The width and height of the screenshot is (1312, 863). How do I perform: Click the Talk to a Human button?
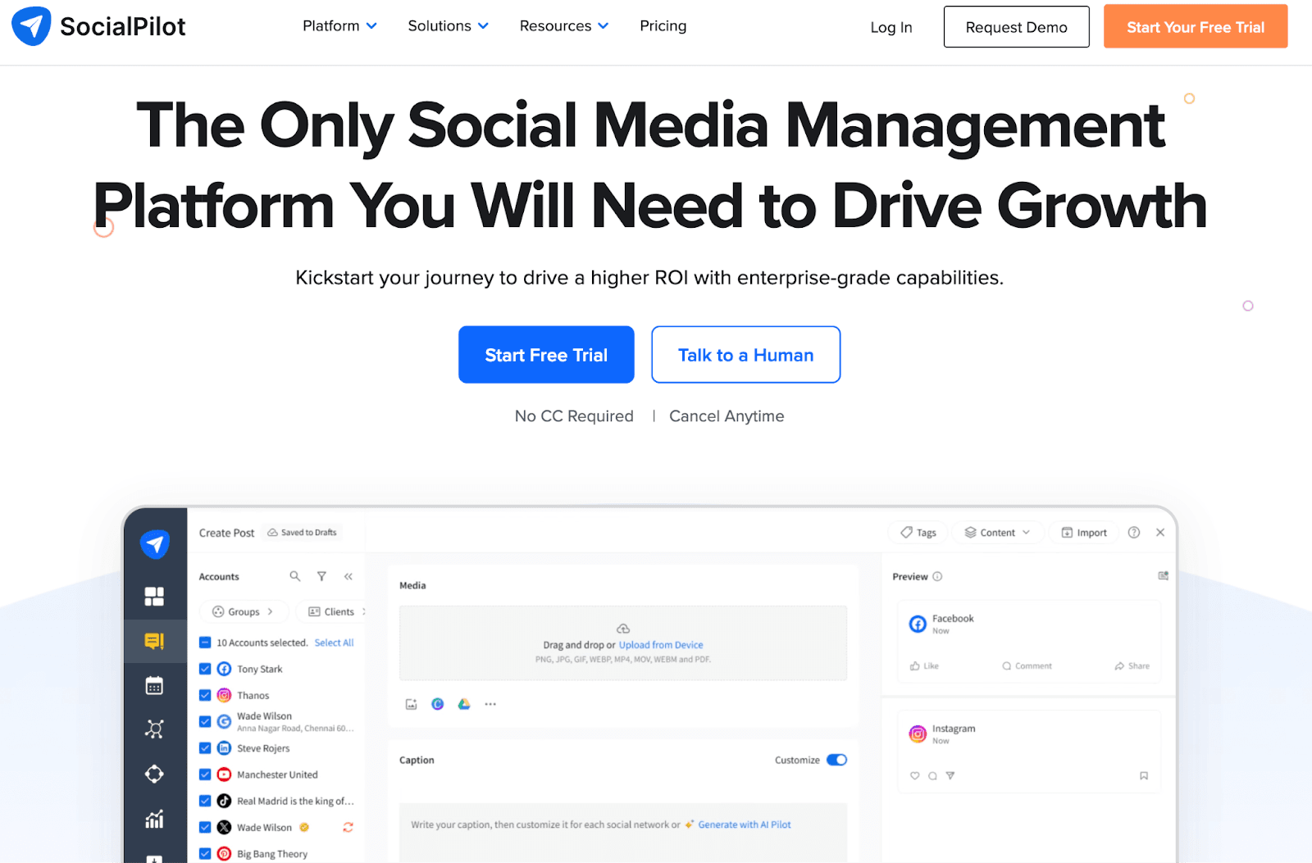click(x=745, y=355)
